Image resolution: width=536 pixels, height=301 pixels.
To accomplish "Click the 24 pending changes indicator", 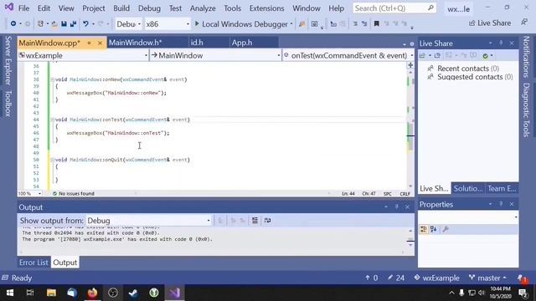I will [396, 278].
